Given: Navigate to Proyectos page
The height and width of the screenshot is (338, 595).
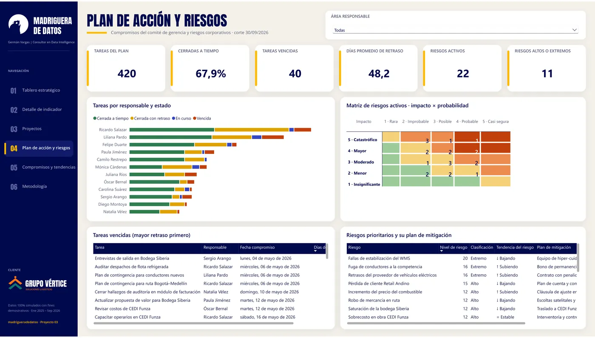Looking at the screenshot, I should pos(32,129).
